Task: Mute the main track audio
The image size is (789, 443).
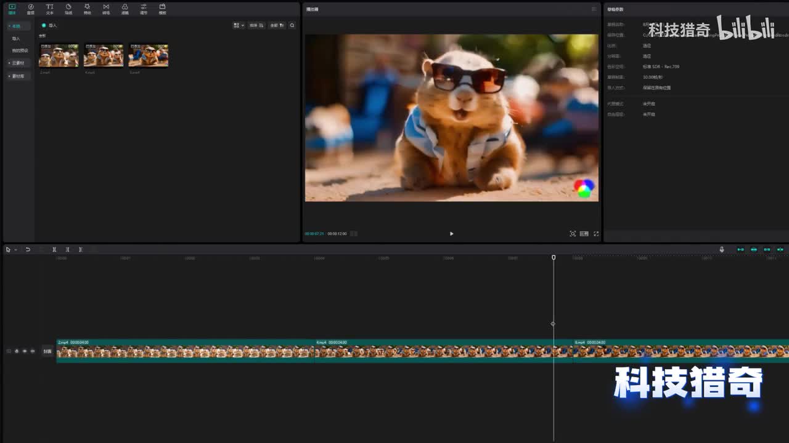Action: click(x=33, y=351)
